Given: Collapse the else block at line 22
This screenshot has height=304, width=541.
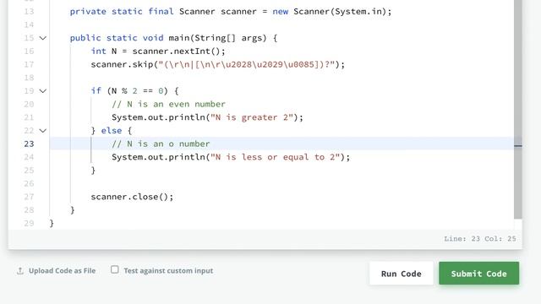Looking at the screenshot, I should [x=43, y=131].
